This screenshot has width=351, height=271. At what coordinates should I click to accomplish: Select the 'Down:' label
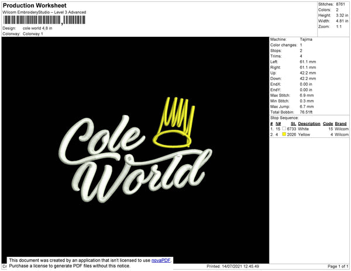(276, 79)
